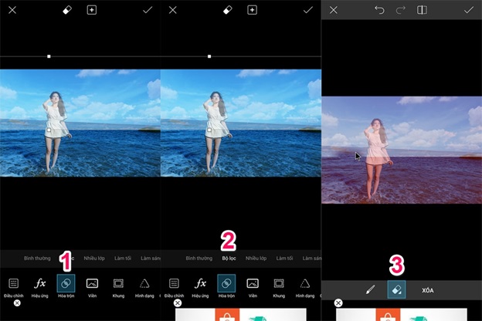The image size is (482, 321).
Task: Open Hiệu ứng fx tool on the middle screen
Action: click(200, 288)
